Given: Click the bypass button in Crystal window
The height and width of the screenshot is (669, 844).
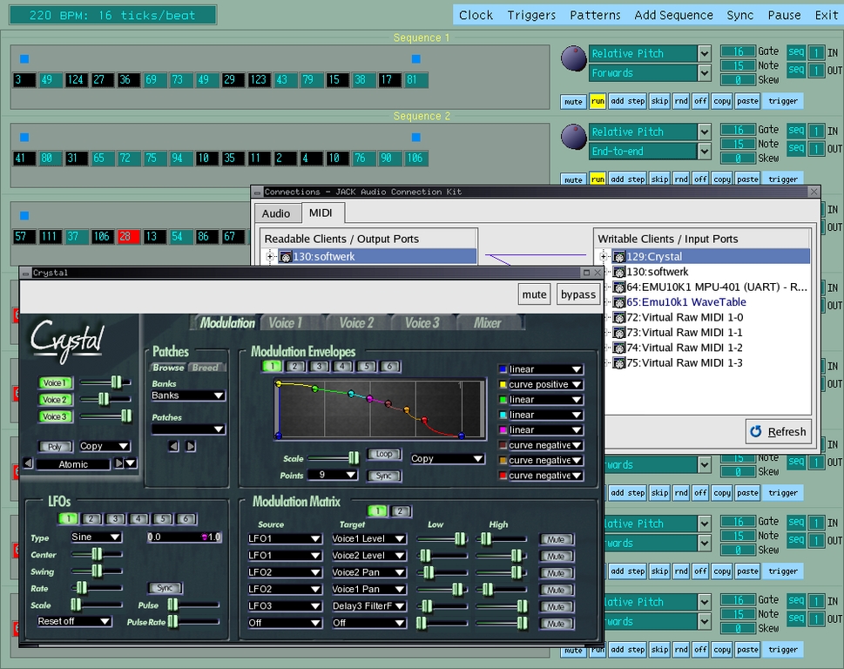Looking at the screenshot, I should [x=578, y=294].
